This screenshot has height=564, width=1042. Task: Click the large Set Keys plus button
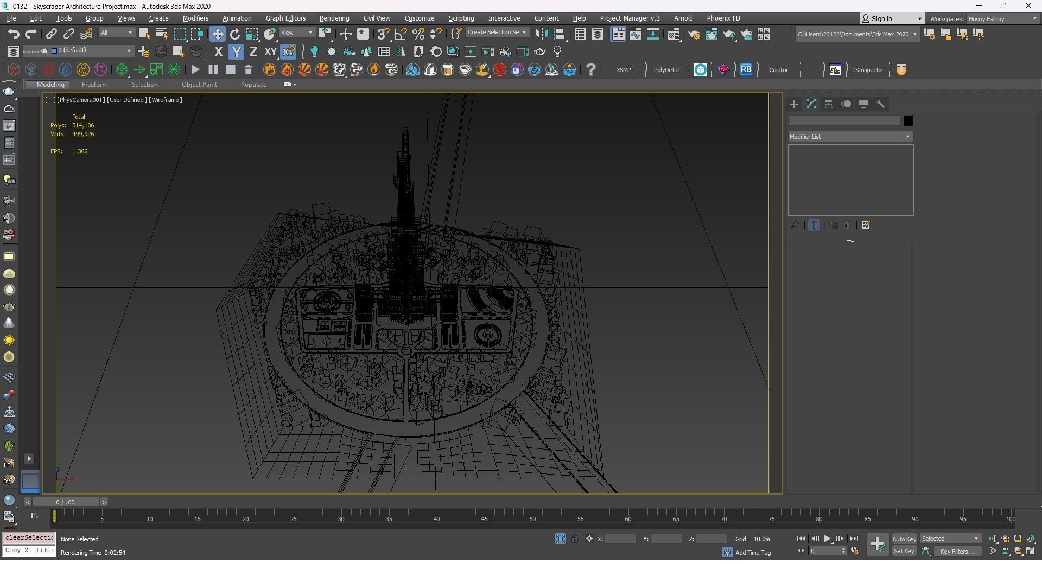pyautogui.click(x=878, y=544)
